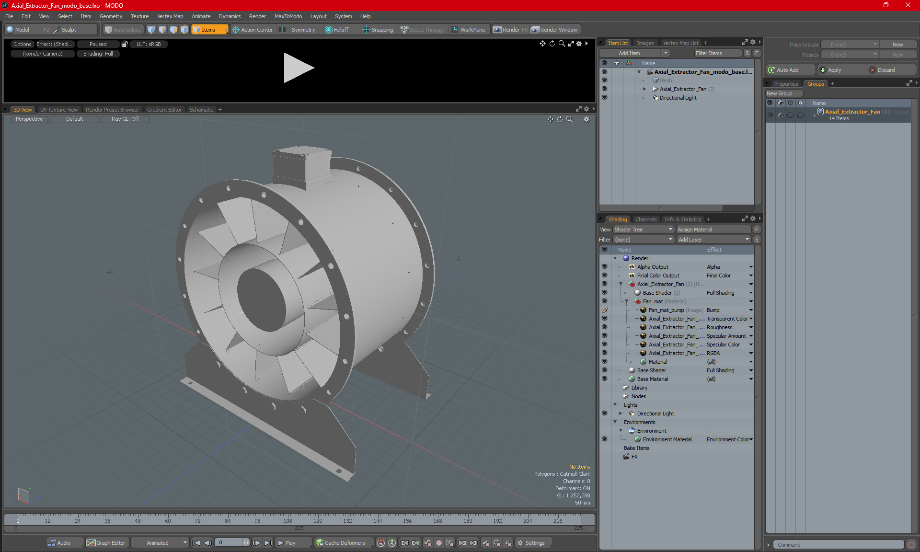Open the Geometry menu
This screenshot has width=920, height=552.
[111, 16]
